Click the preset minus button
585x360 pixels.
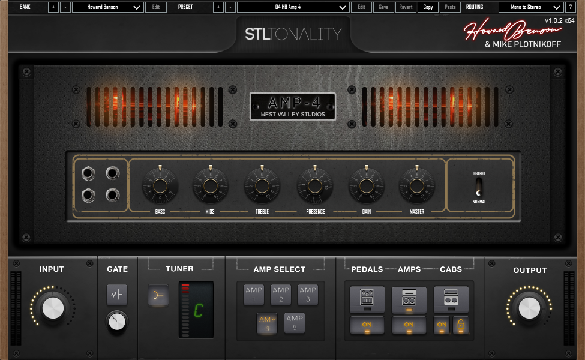230,7
